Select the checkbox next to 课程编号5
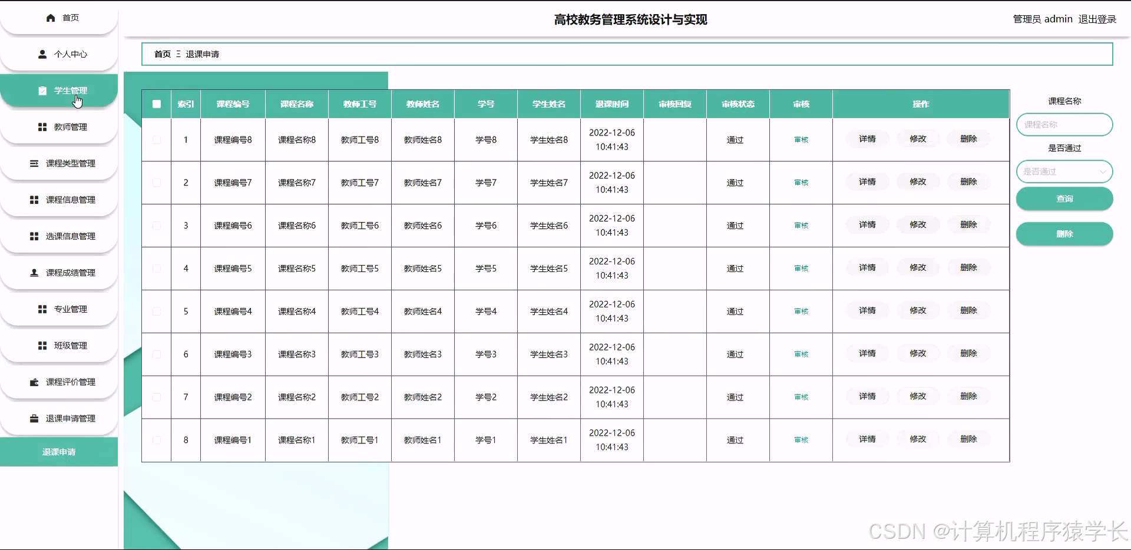This screenshot has width=1131, height=550. pyautogui.click(x=156, y=268)
